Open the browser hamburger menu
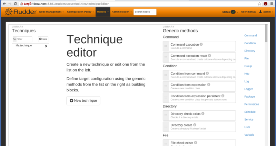Viewport: 276px width, 146px height. coord(272,4)
